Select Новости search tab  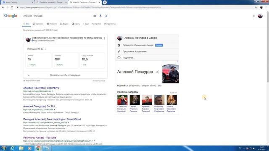52,24
